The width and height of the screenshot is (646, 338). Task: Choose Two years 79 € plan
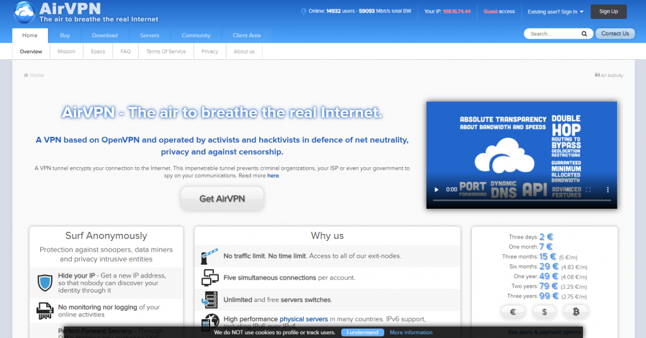click(549, 286)
